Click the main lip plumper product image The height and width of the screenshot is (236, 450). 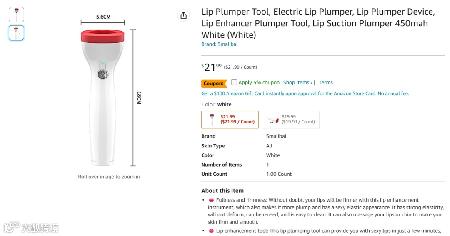[x=102, y=98]
